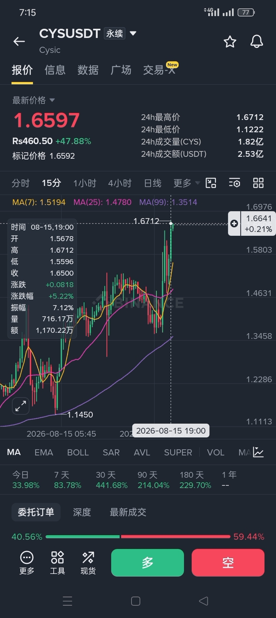Tap the MA(99): 1.3514 label
The width and height of the screenshot is (276, 618).
pos(168,202)
